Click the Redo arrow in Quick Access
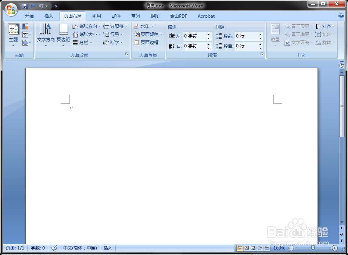The image size is (348, 255). coord(33,6)
